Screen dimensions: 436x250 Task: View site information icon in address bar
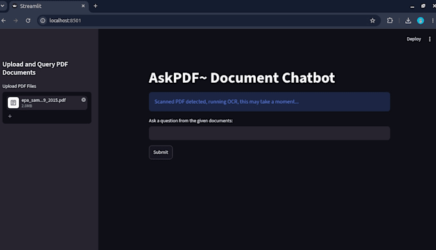(42, 21)
